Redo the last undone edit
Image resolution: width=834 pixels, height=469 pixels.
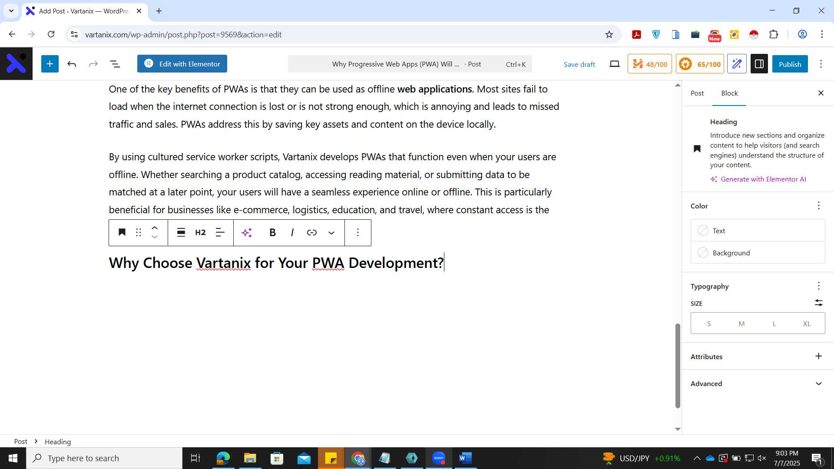93,64
